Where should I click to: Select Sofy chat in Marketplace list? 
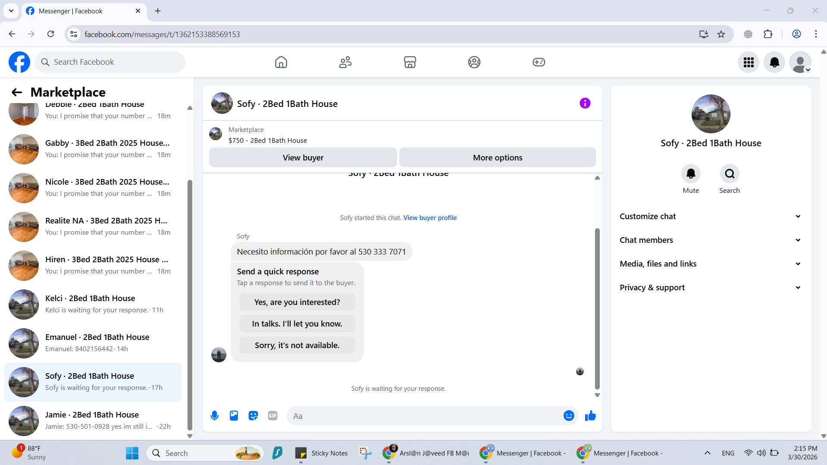93,382
